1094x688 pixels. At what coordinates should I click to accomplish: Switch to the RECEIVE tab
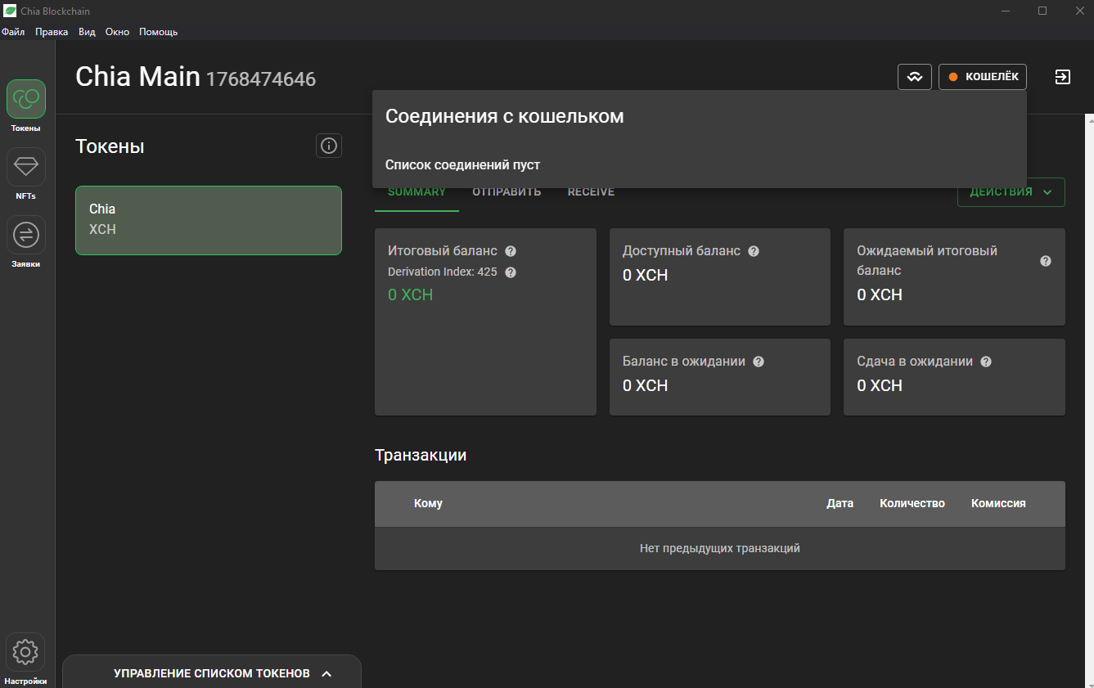(x=591, y=192)
